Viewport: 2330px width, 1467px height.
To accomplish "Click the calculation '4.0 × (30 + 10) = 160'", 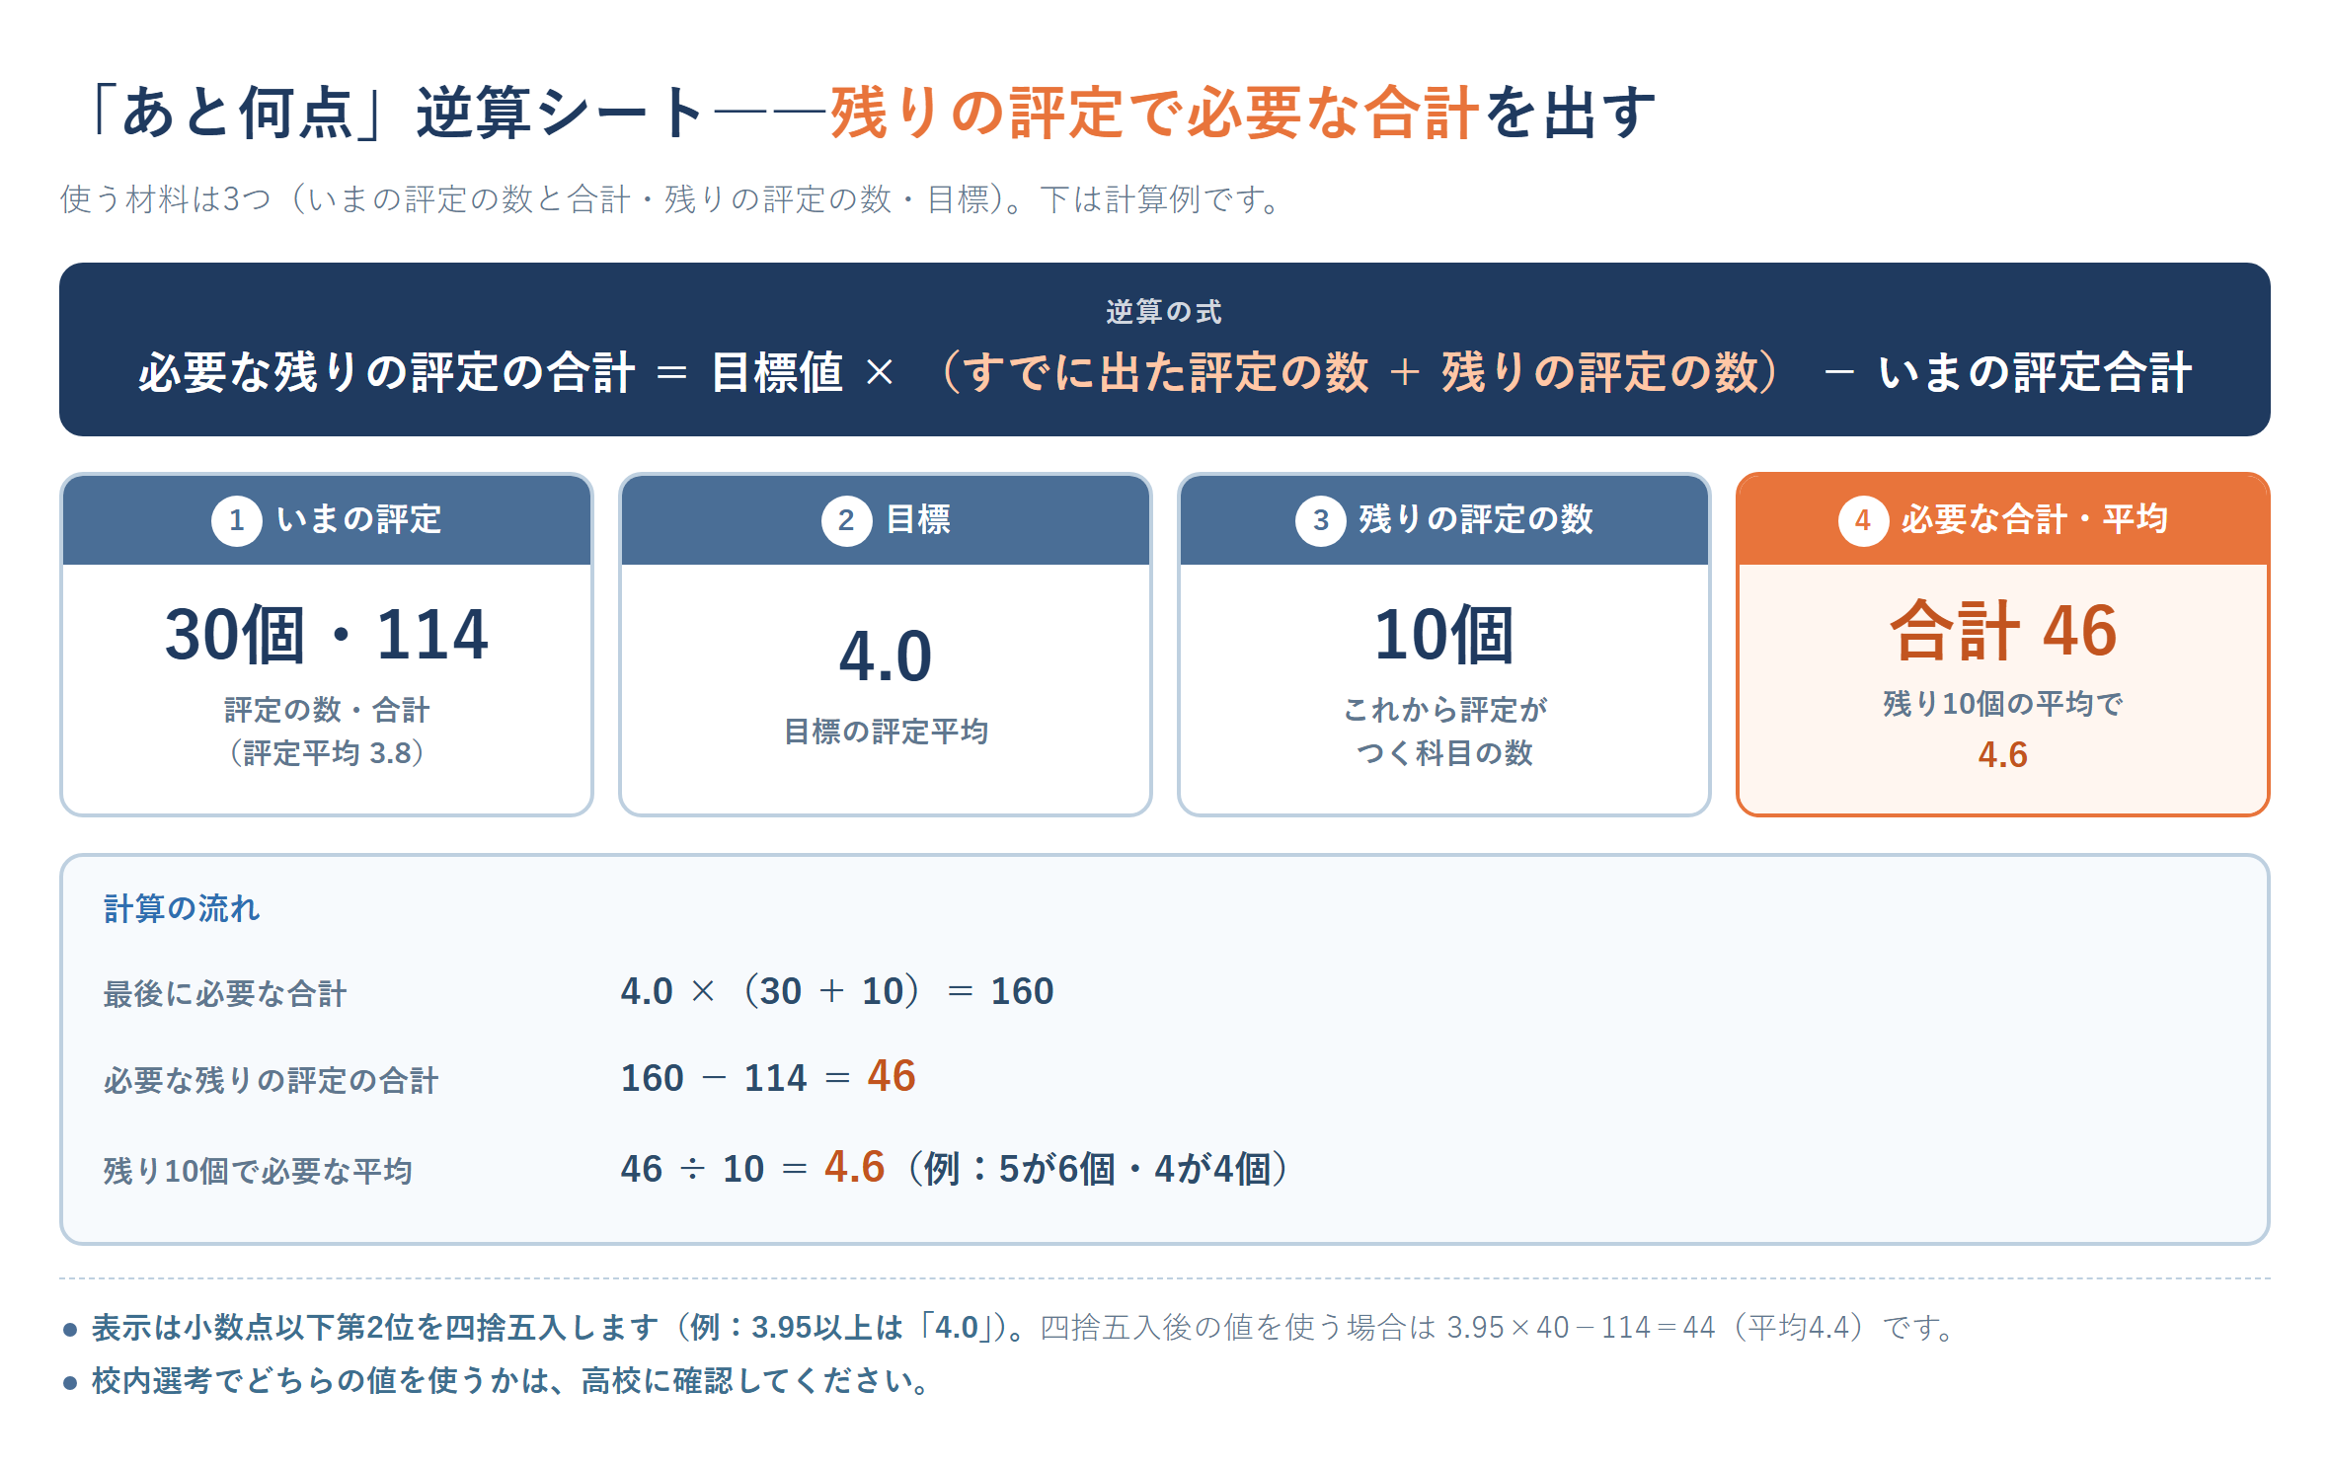I will point(837,991).
